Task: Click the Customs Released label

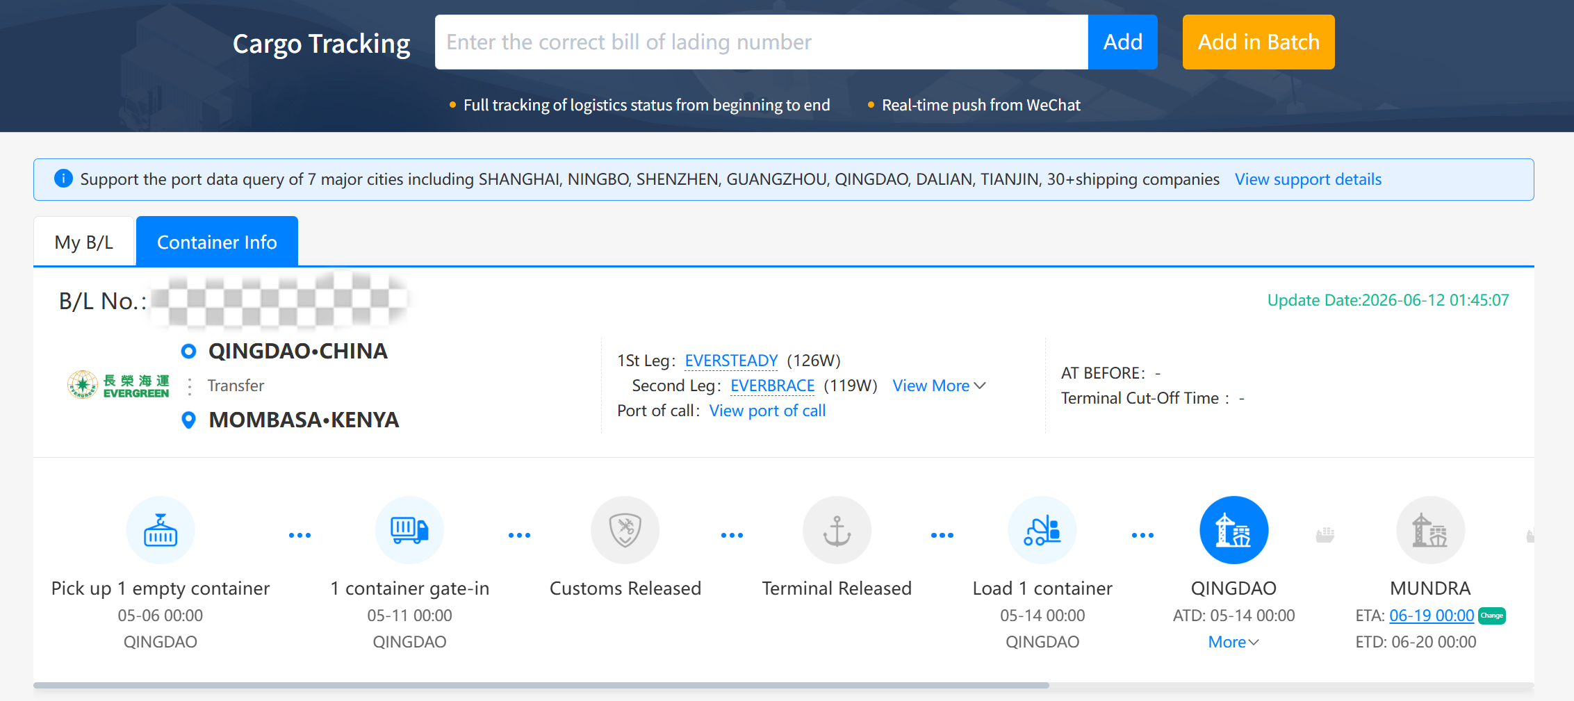Action: pos(625,588)
